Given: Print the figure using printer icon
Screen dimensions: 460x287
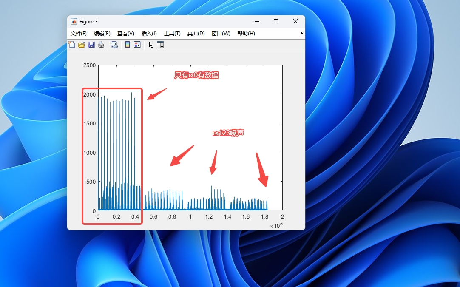Looking at the screenshot, I should [x=101, y=45].
